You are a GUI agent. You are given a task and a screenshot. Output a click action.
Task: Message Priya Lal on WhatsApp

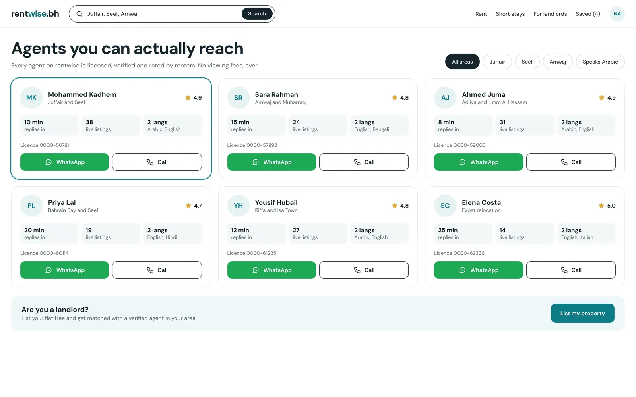point(64,270)
